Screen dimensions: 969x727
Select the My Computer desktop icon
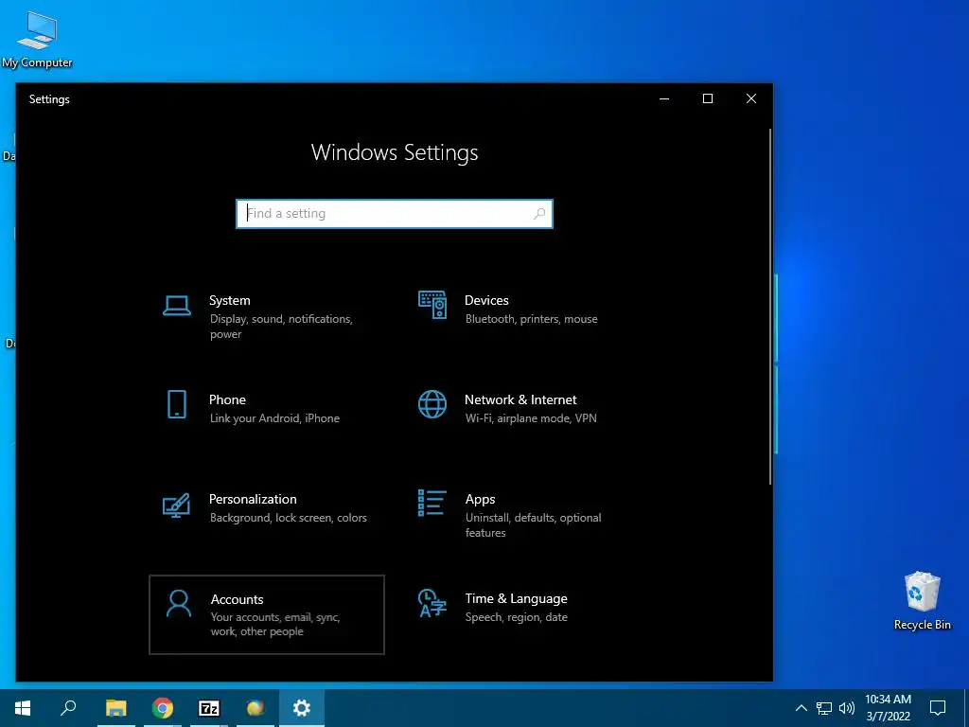[x=37, y=40]
